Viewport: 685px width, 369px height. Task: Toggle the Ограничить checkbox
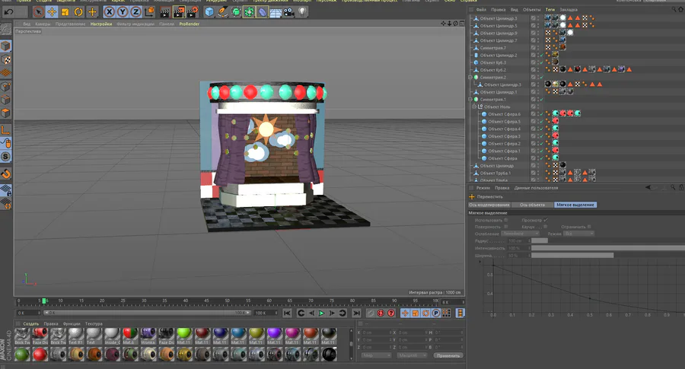[x=589, y=227]
